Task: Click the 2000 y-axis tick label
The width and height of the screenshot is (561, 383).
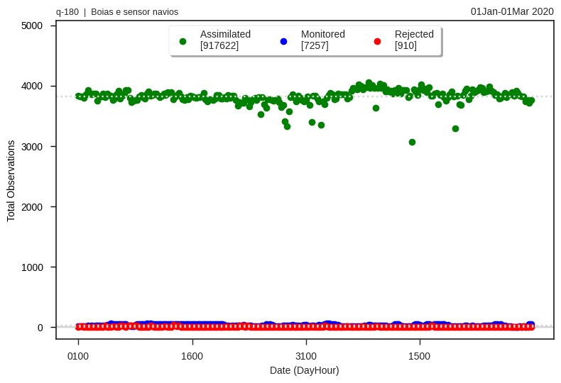Action: [x=32, y=207]
